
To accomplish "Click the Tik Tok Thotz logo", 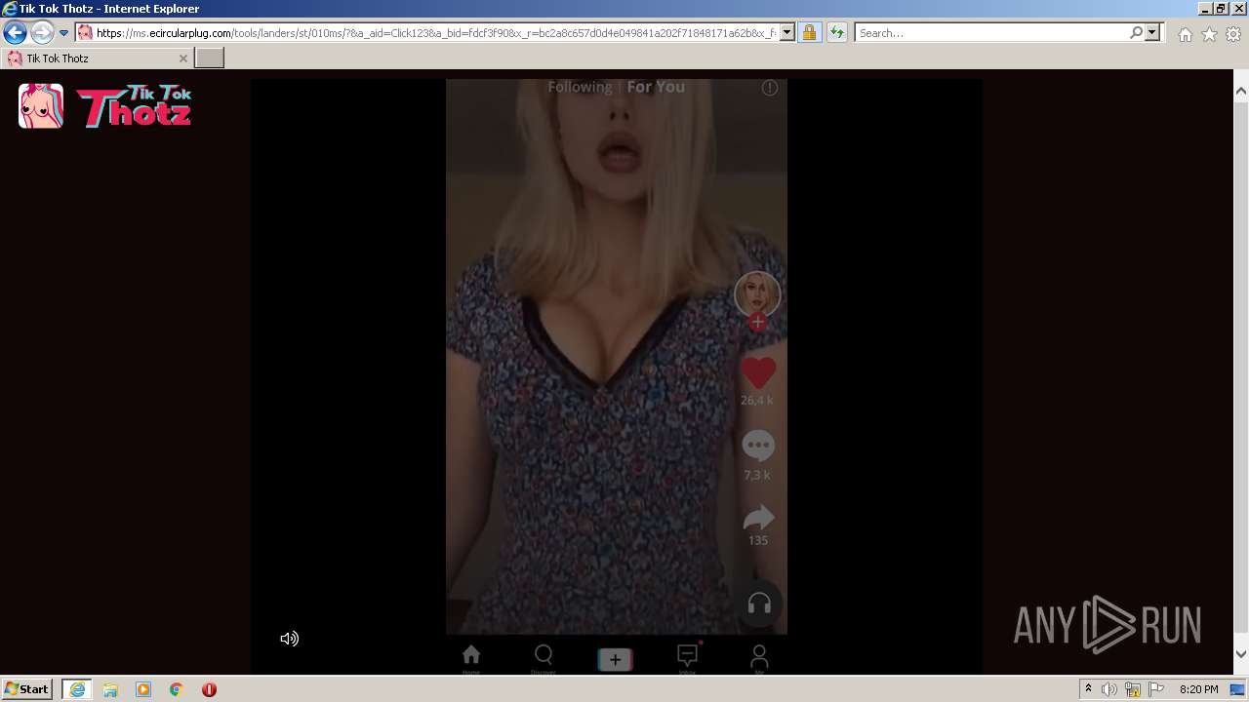I will point(105,106).
